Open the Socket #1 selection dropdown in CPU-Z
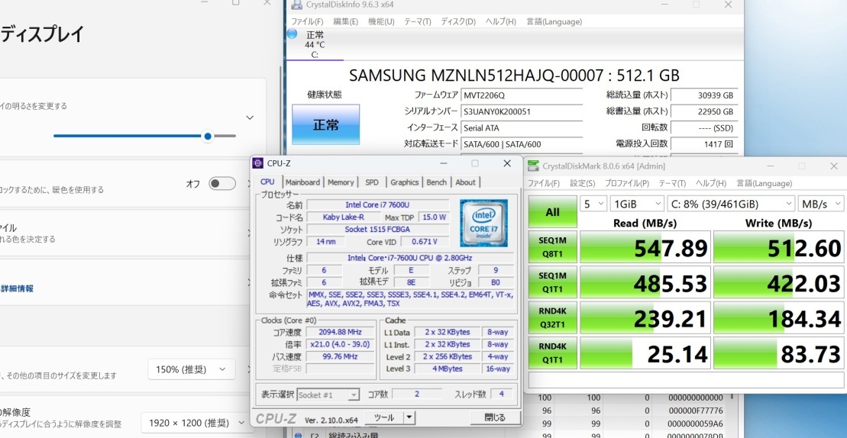This screenshot has width=847, height=438. (x=328, y=395)
